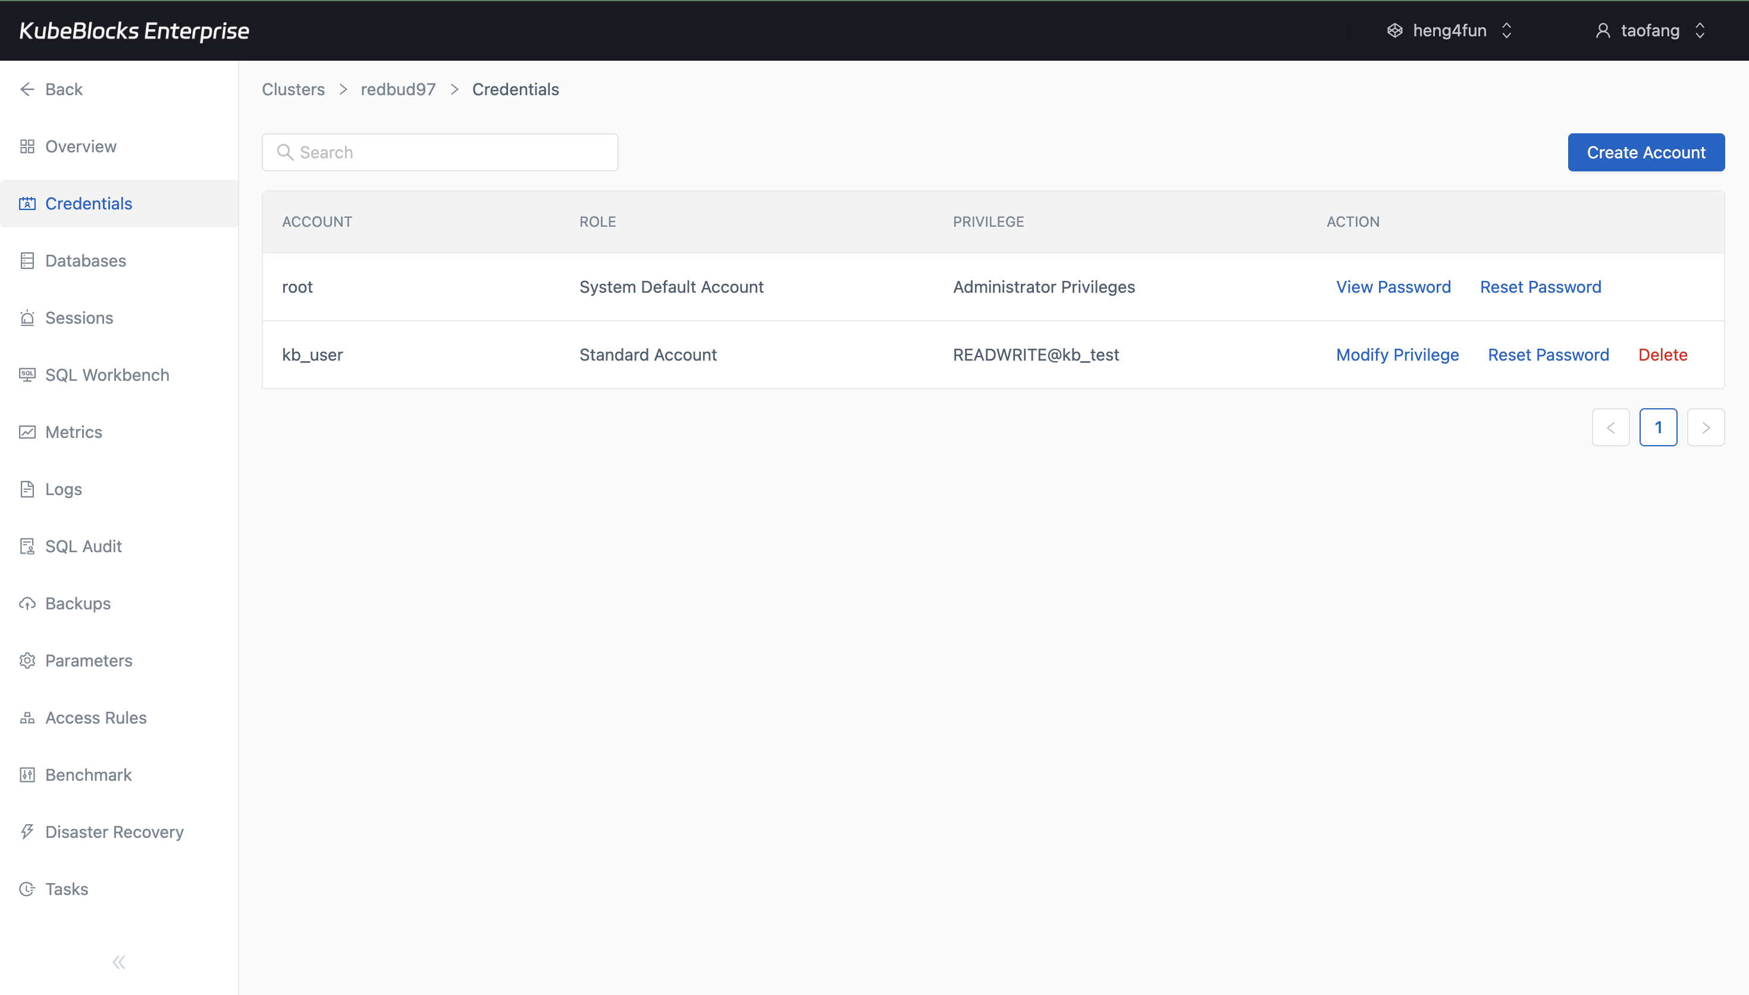
Task: Click the Backups cloud icon
Action: (x=27, y=603)
